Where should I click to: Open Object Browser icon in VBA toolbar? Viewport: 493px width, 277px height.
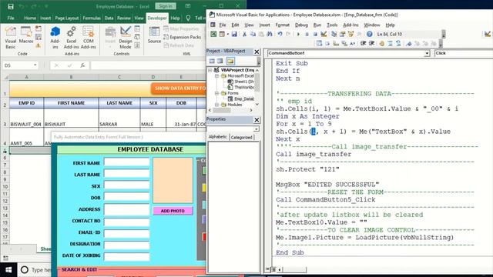coord(351,34)
